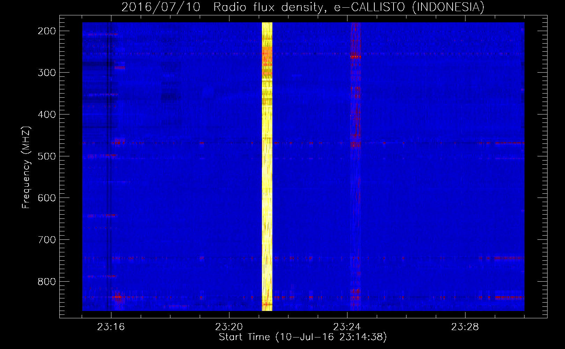Click the 600 frequency tick label
Viewport: 565px width, 349px height.
(47, 198)
